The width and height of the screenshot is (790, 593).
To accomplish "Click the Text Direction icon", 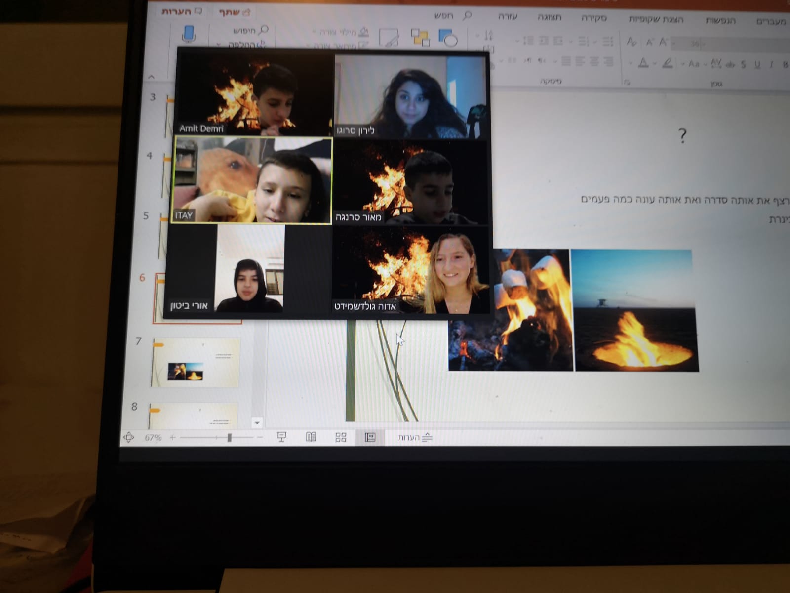I will (x=488, y=35).
